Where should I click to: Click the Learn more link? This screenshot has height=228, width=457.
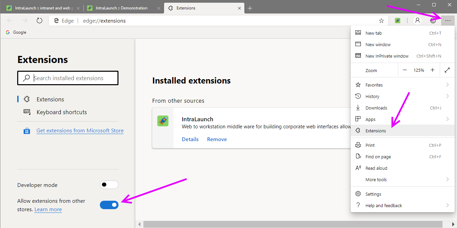point(48,209)
